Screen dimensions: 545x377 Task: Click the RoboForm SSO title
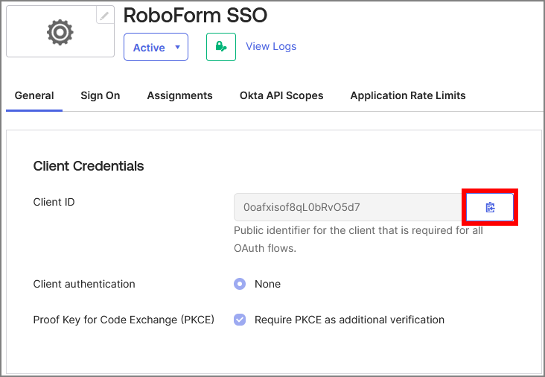[x=195, y=15]
